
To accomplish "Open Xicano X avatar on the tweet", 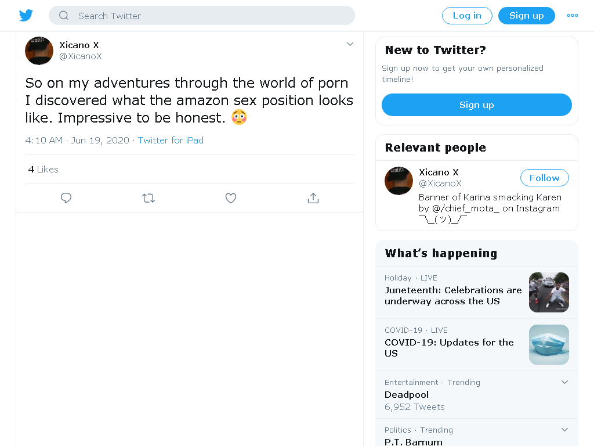I will [x=39, y=51].
